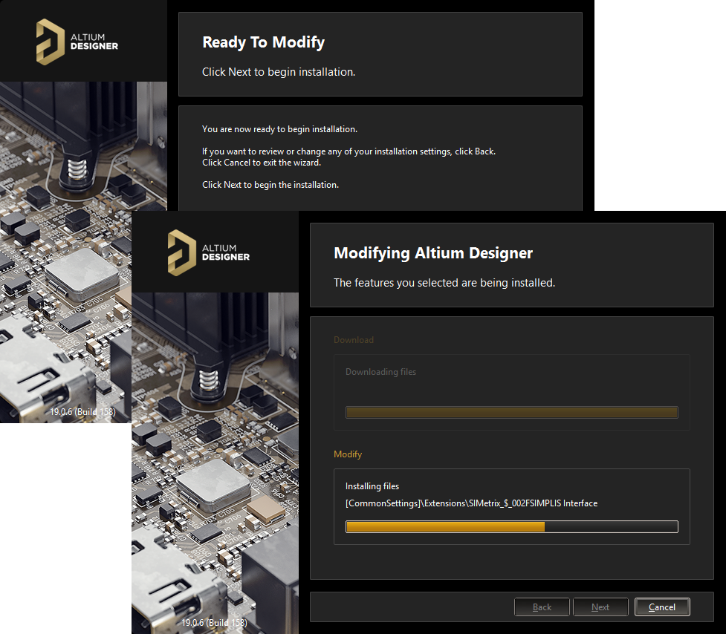Click the Installing files label
This screenshot has width=726, height=634.
click(x=372, y=486)
